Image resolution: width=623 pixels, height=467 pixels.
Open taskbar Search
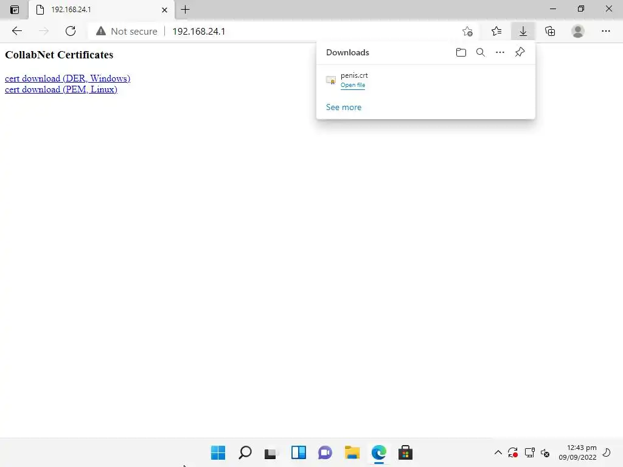(x=245, y=452)
